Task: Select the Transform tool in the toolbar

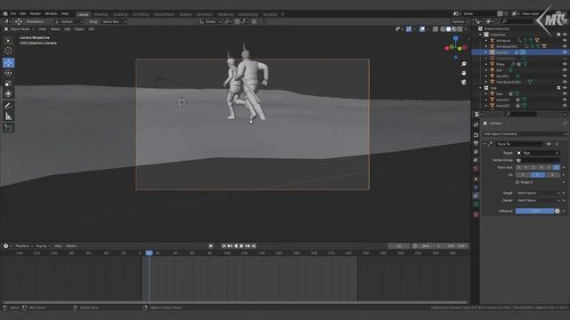Action: [x=8, y=94]
